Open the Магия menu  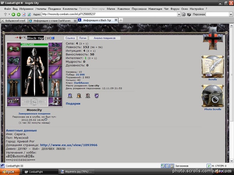coord(111,9)
